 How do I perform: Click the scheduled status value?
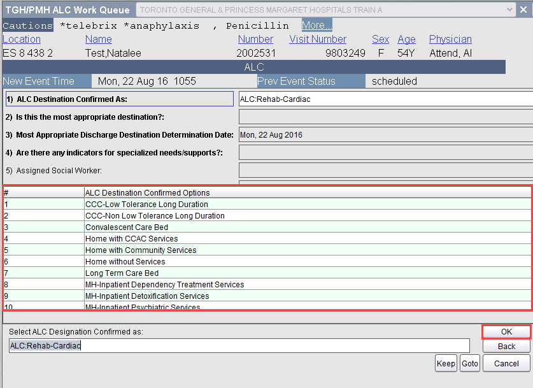[394, 81]
